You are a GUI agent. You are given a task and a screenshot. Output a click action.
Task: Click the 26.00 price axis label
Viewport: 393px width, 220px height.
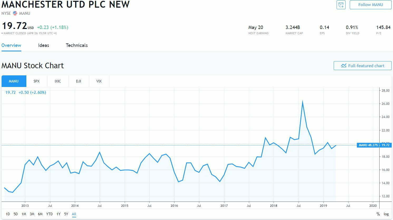(x=386, y=104)
